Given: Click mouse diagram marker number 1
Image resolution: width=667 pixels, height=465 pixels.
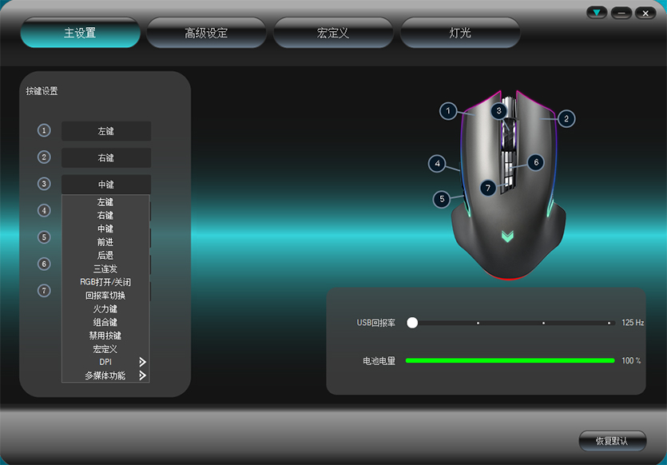Looking at the screenshot, I should click(x=449, y=111).
